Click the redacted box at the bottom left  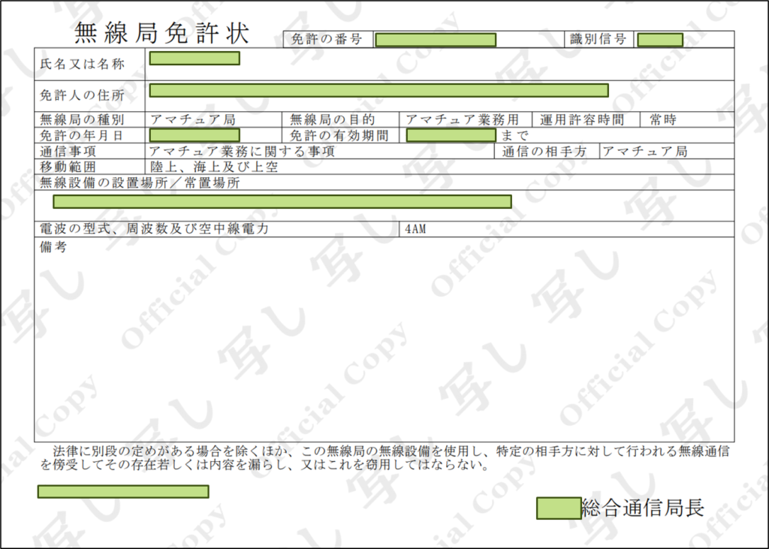(123, 492)
